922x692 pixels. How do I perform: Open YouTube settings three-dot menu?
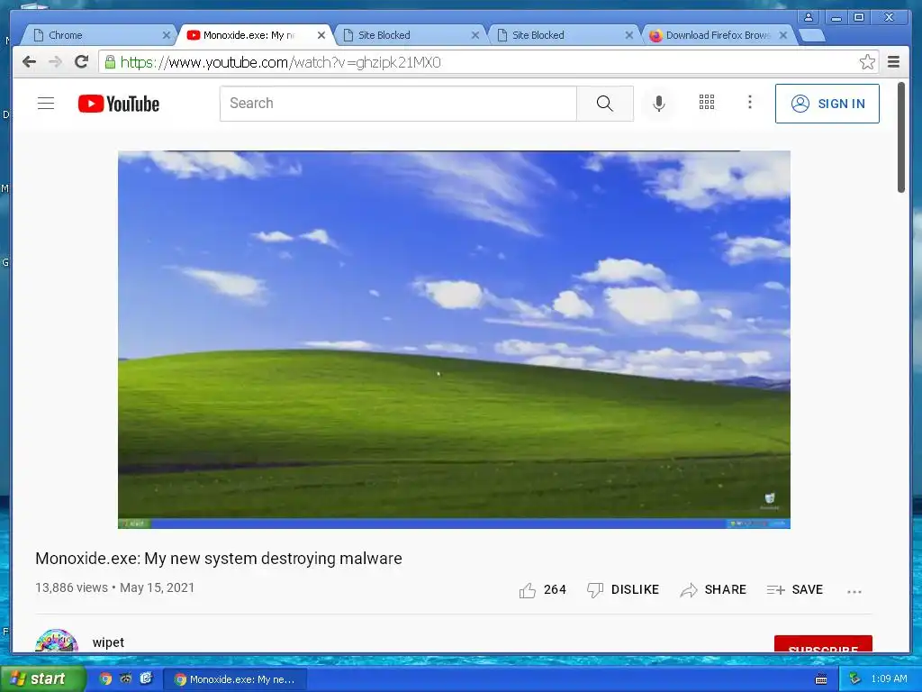[x=749, y=103]
